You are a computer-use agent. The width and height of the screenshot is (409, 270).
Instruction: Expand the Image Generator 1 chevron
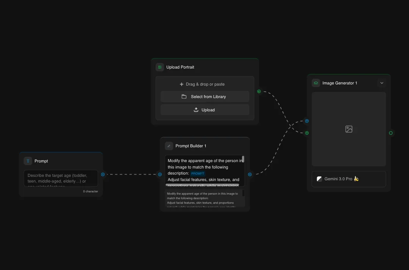click(x=382, y=83)
